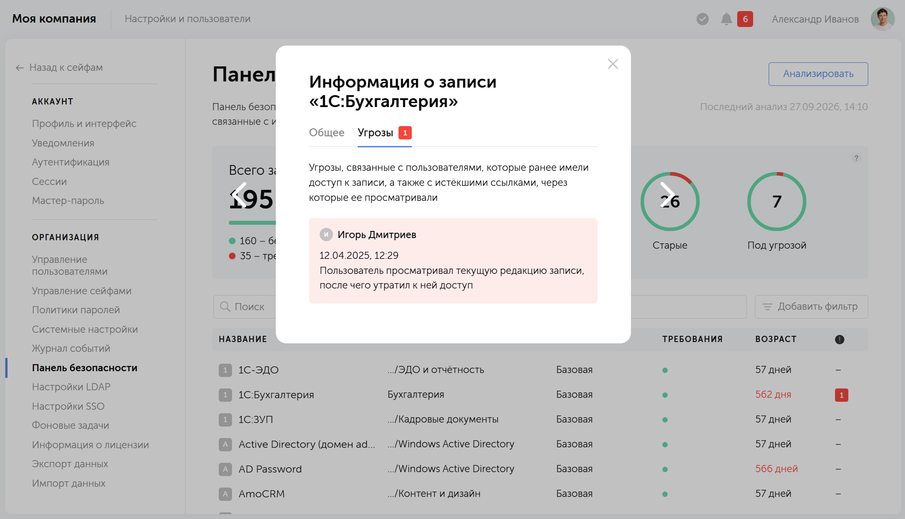Click the exclamation column header icon
The image size is (905, 519).
coord(839,339)
